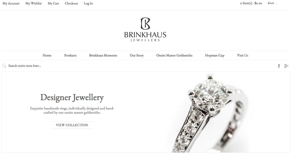Open the cart summary 0 Item(s)
This screenshot has height=156, width=293.
251,3
